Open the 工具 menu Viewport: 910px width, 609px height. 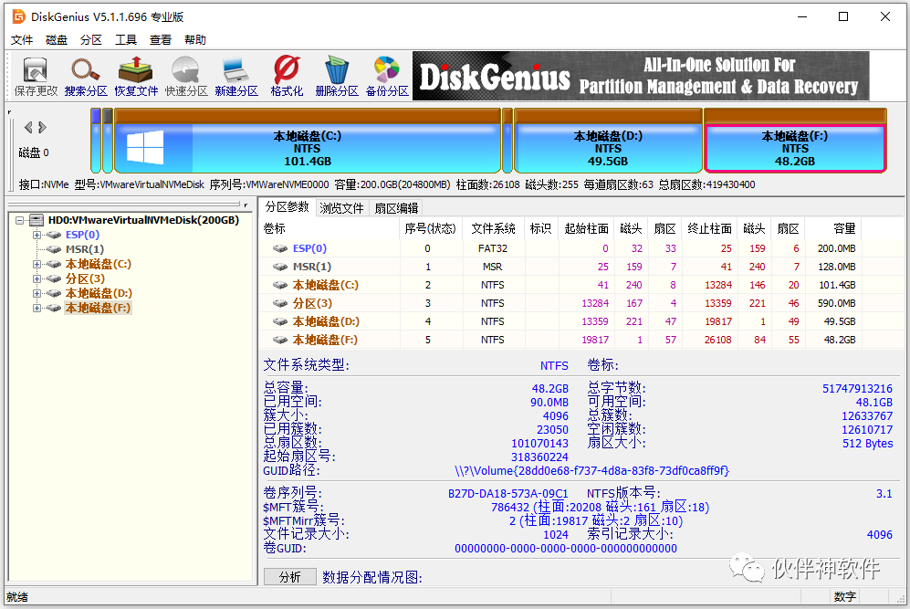[x=126, y=39]
